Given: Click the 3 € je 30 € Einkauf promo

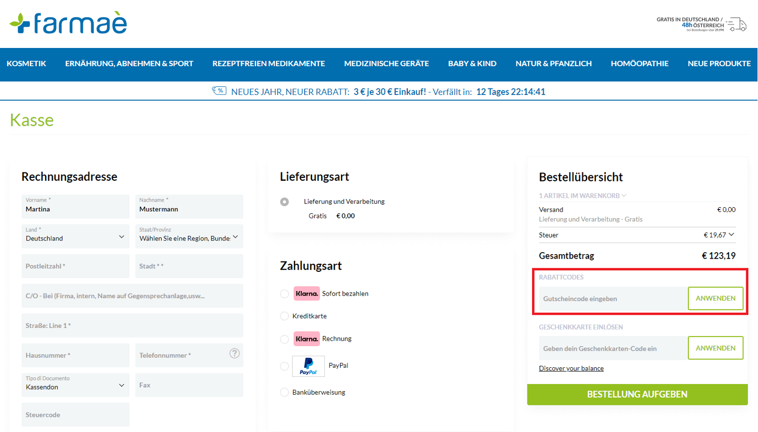Looking at the screenshot, I should [x=390, y=92].
